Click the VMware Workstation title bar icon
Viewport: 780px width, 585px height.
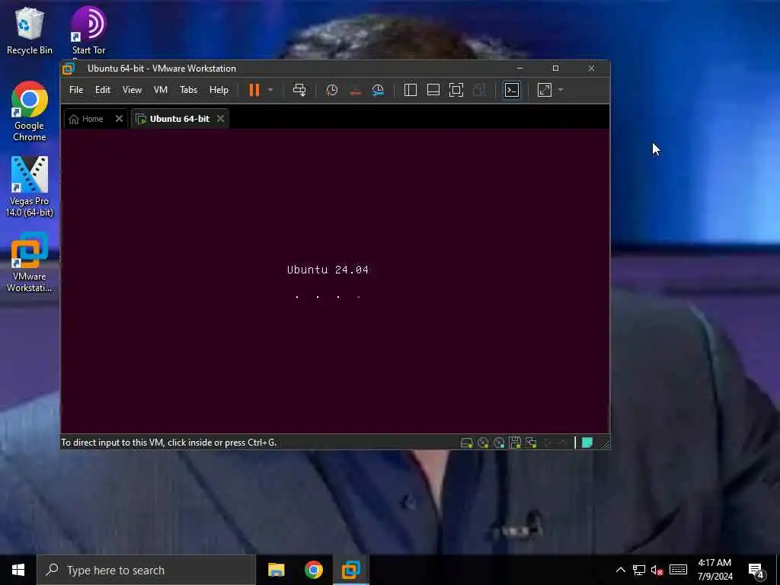(x=69, y=68)
